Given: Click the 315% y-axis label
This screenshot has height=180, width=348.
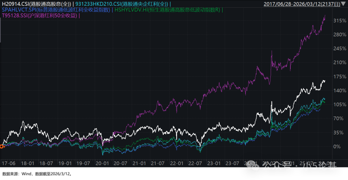Looking at the screenshot, I should point(340,21).
